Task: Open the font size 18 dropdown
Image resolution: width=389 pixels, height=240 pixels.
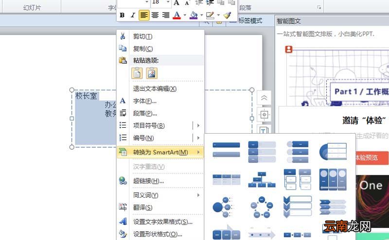Action: coord(168,2)
